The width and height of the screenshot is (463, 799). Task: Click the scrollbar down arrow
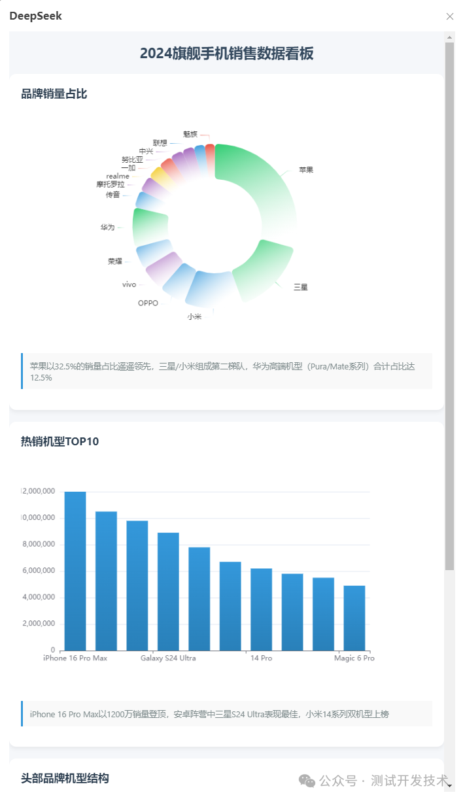click(450, 786)
